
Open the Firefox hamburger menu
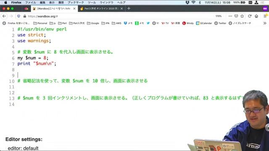pyautogui.click(x=265, y=16)
